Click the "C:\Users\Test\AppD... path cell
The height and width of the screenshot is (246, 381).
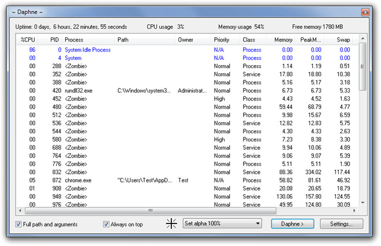145,180
